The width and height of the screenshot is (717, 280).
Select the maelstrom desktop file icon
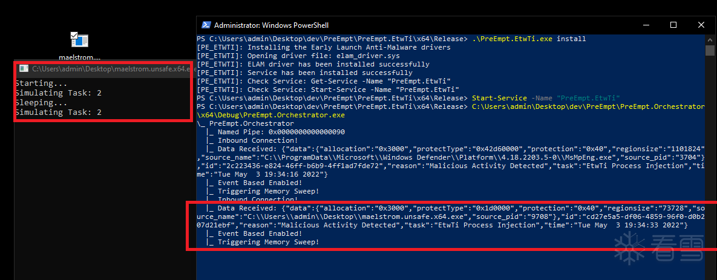click(x=79, y=41)
